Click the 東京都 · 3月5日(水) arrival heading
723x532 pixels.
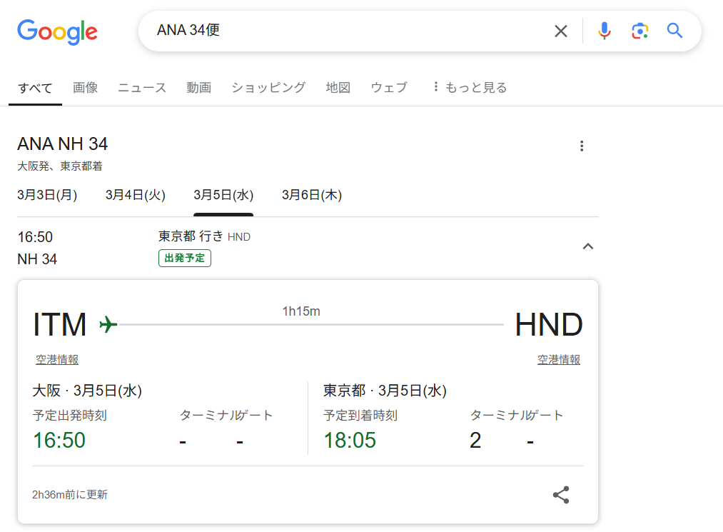[x=385, y=391]
